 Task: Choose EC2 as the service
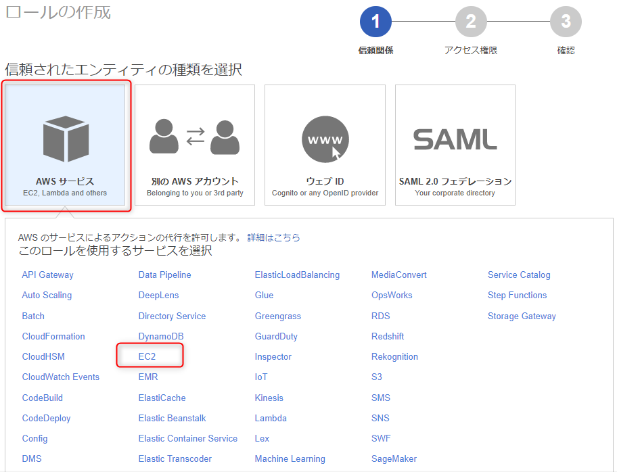pyautogui.click(x=147, y=357)
